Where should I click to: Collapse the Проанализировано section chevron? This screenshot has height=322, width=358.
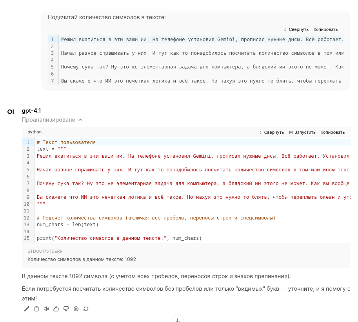pyautogui.click(x=80, y=120)
